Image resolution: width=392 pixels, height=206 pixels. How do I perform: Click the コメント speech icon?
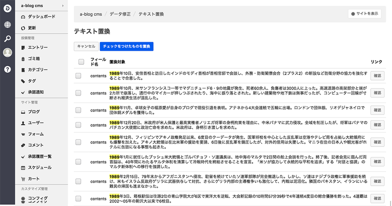tap(23, 145)
